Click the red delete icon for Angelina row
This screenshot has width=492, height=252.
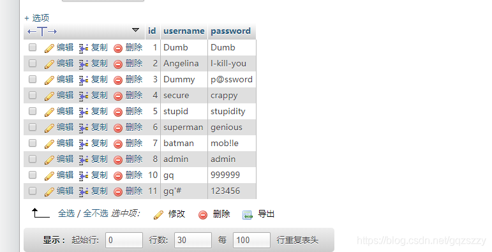[x=118, y=64]
